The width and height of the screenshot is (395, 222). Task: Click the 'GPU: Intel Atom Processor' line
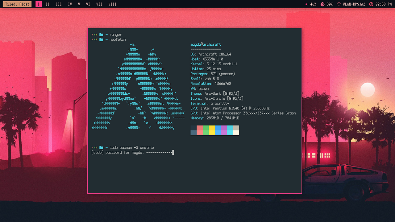(x=243, y=113)
